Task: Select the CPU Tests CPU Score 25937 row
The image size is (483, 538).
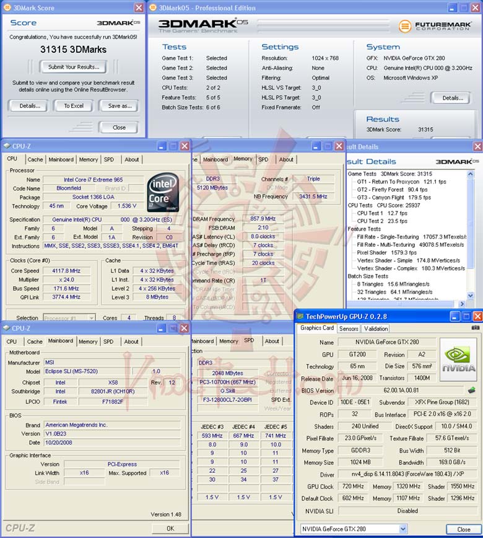Action: coord(383,206)
